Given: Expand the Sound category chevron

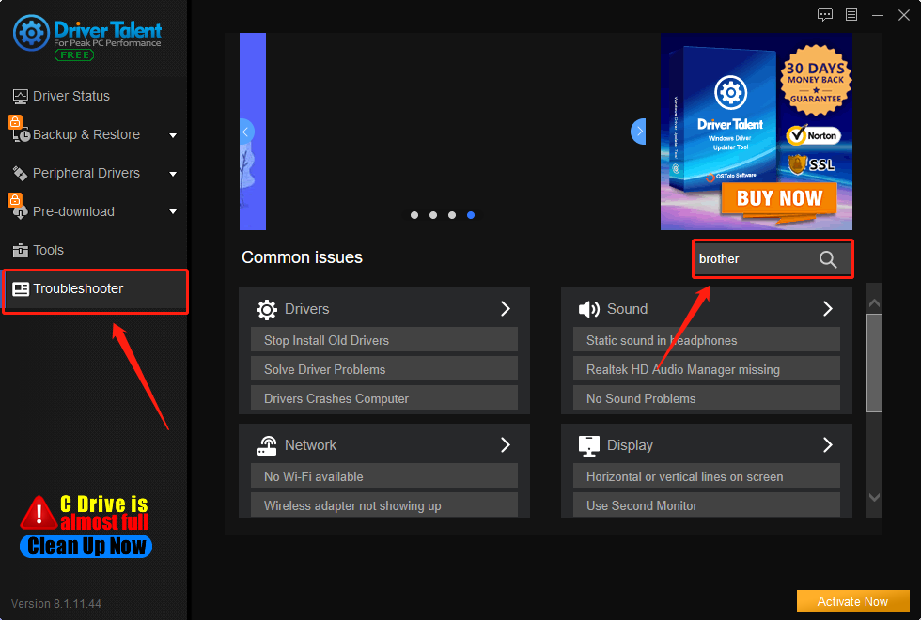Looking at the screenshot, I should coord(828,309).
